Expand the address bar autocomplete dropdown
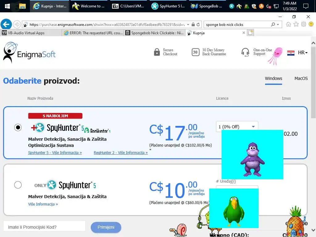Viewport: 316px width, 237px height. (188, 25)
